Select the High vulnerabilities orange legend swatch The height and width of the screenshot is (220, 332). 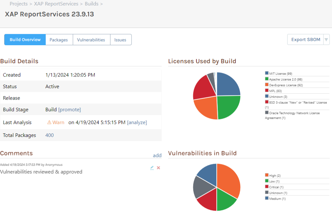(x=267, y=175)
